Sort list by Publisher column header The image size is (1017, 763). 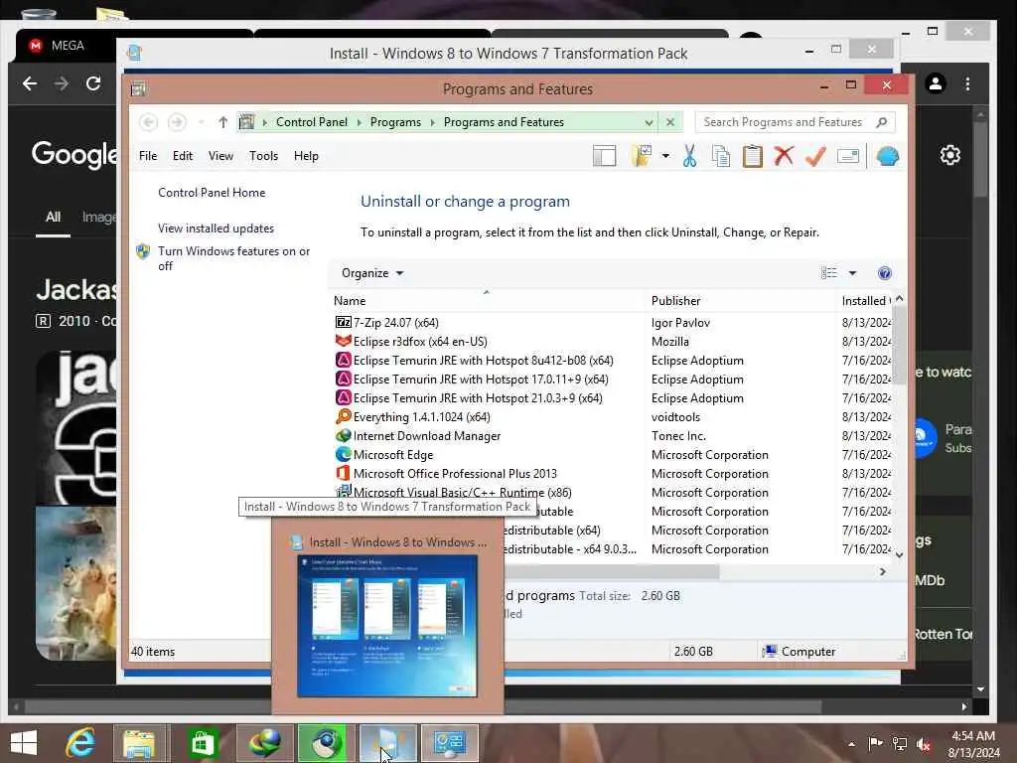pos(741,300)
